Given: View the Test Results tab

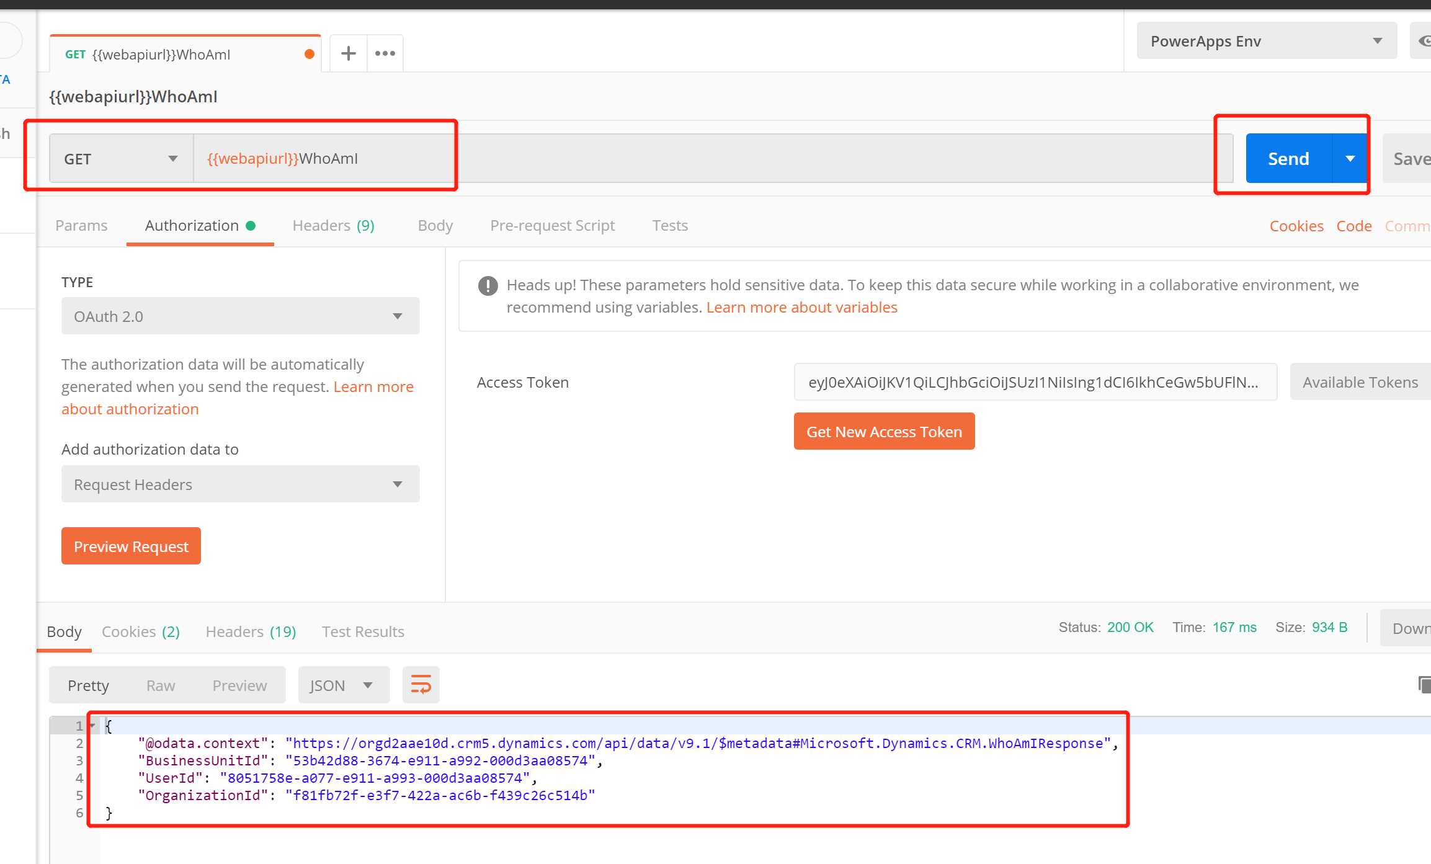Looking at the screenshot, I should pyautogui.click(x=363, y=632).
